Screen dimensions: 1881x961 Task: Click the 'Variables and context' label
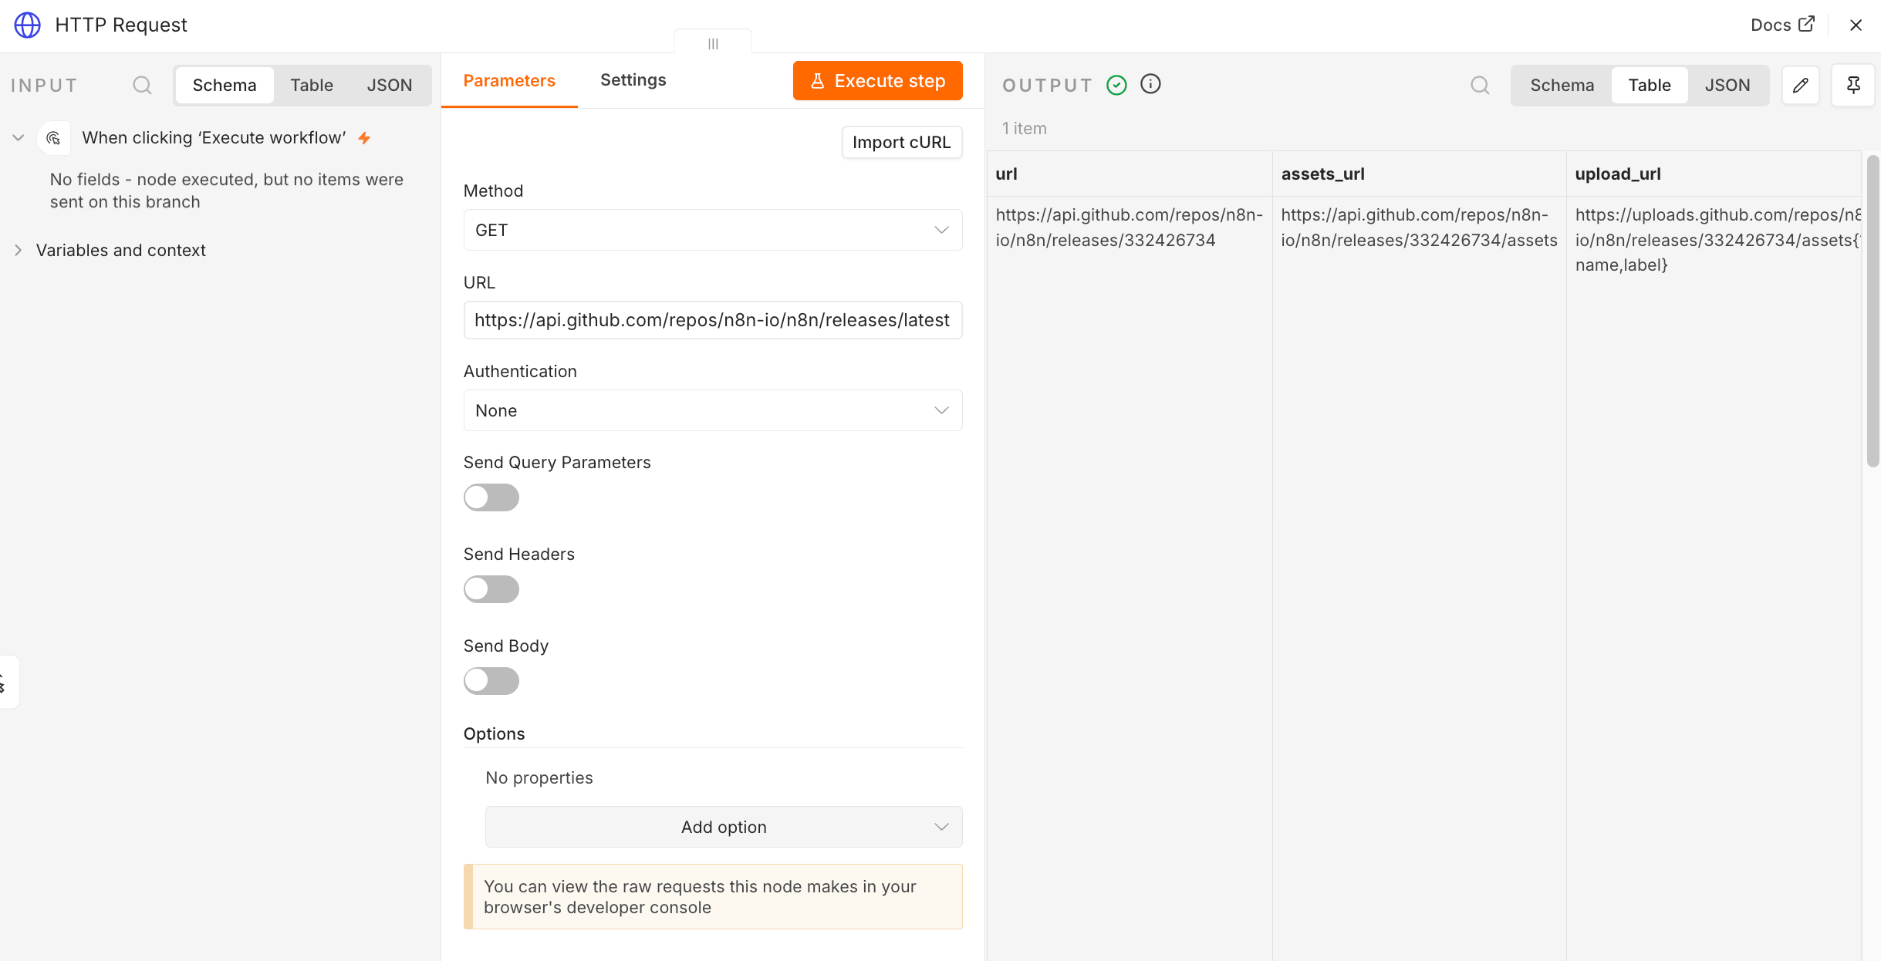(121, 250)
